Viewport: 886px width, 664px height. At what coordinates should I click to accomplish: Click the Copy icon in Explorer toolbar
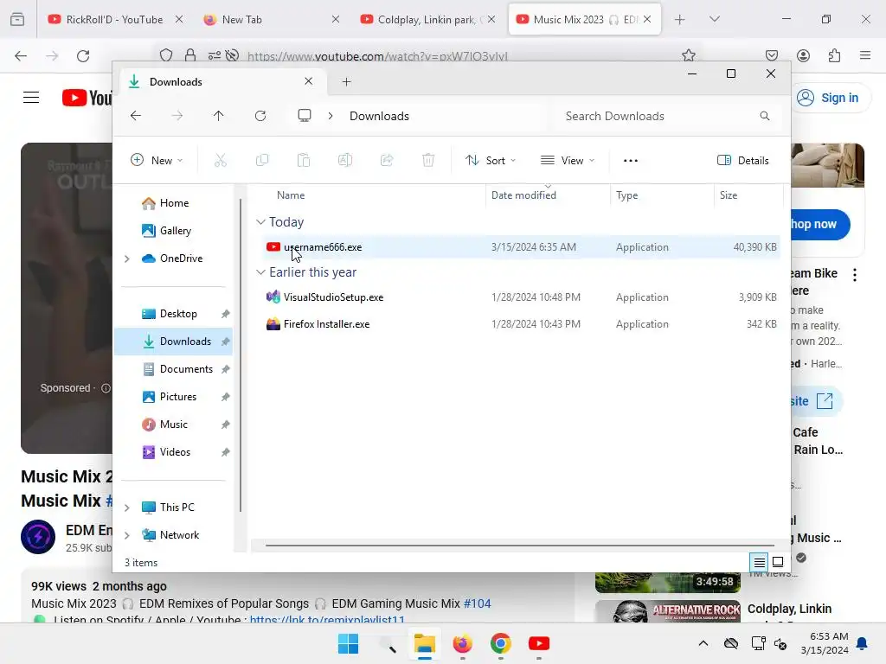pyautogui.click(x=262, y=160)
